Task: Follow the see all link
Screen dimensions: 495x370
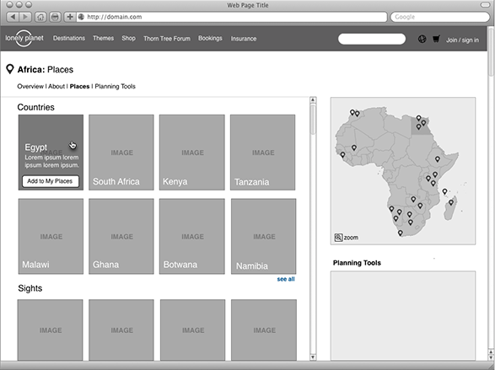Action: (x=286, y=279)
